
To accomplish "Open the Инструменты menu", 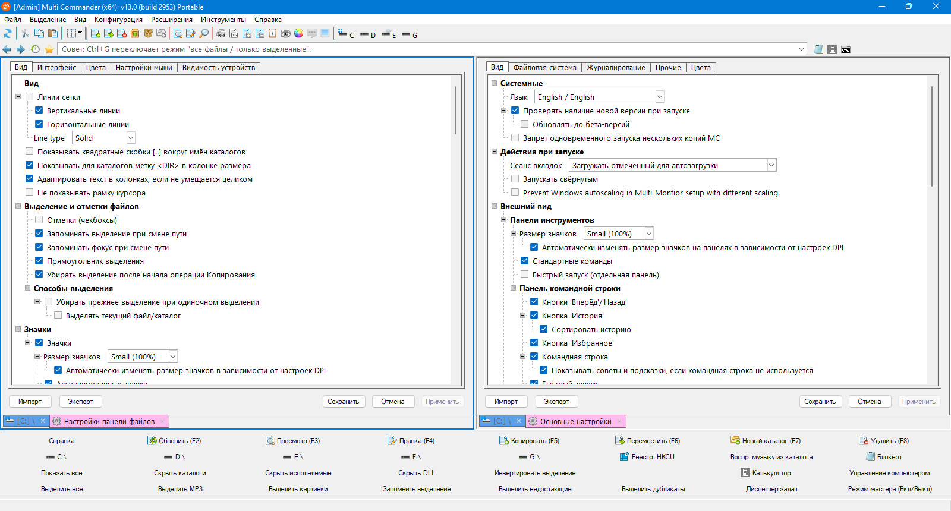I will pos(223,20).
